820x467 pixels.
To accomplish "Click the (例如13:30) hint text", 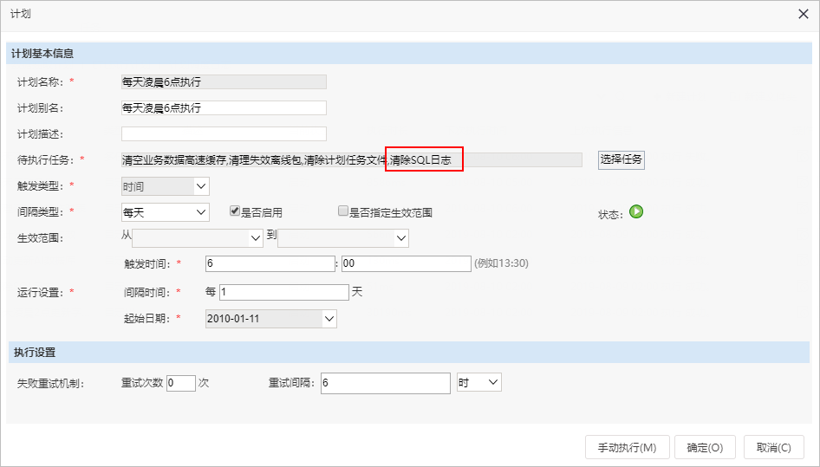I will pyautogui.click(x=501, y=263).
